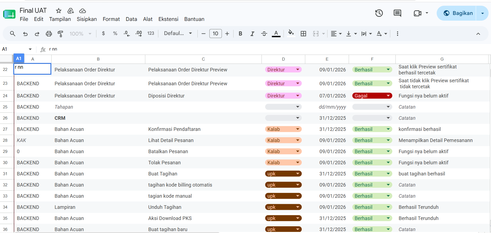Select column C header

point(203,59)
